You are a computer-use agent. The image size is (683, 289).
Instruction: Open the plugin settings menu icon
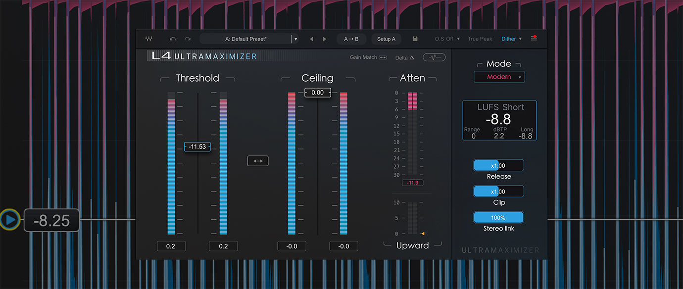point(534,39)
